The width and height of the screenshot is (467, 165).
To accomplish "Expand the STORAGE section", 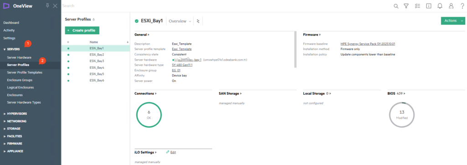I will (11, 129).
